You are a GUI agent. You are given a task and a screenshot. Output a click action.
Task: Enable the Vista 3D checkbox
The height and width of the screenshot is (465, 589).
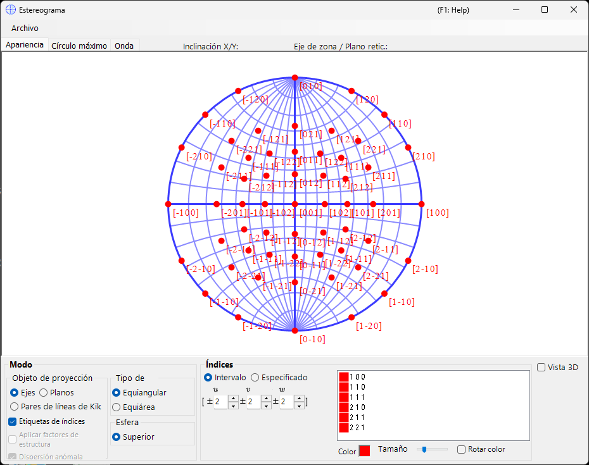click(541, 368)
